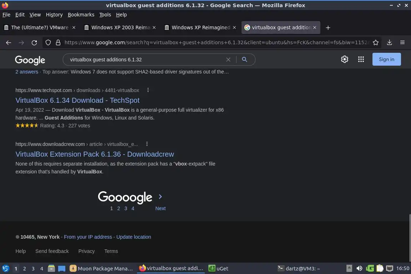Open the Firefox hamburger menu

(x=402, y=42)
